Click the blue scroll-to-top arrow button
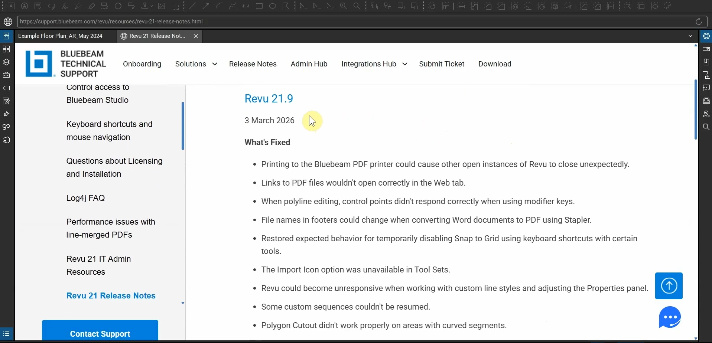 click(x=669, y=285)
